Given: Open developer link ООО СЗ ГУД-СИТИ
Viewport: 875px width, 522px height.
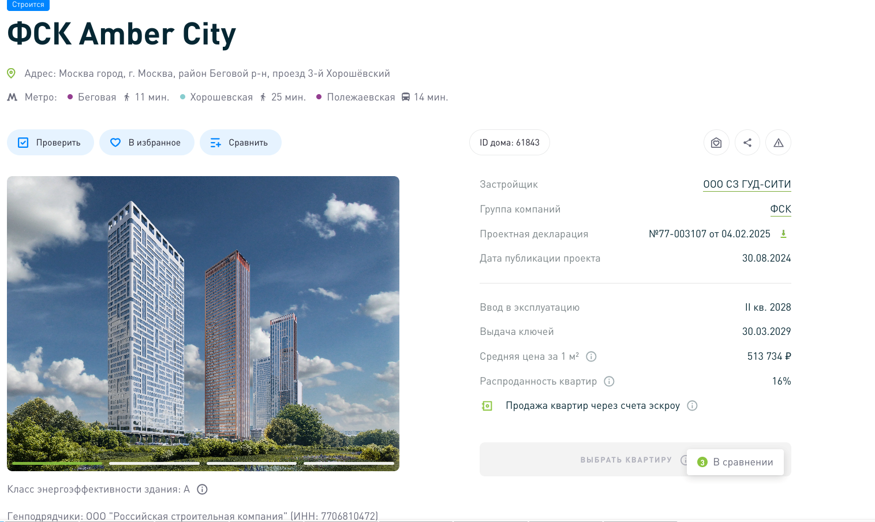Looking at the screenshot, I should pos(747,184).
